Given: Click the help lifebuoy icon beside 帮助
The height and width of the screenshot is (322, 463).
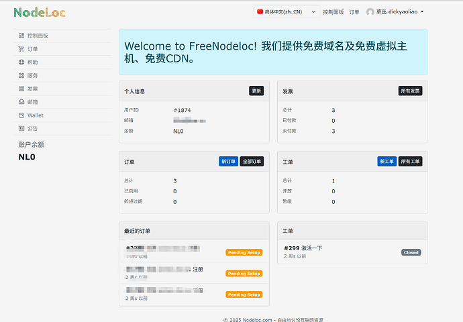Looking at the screenshot, I should point(21,62).
